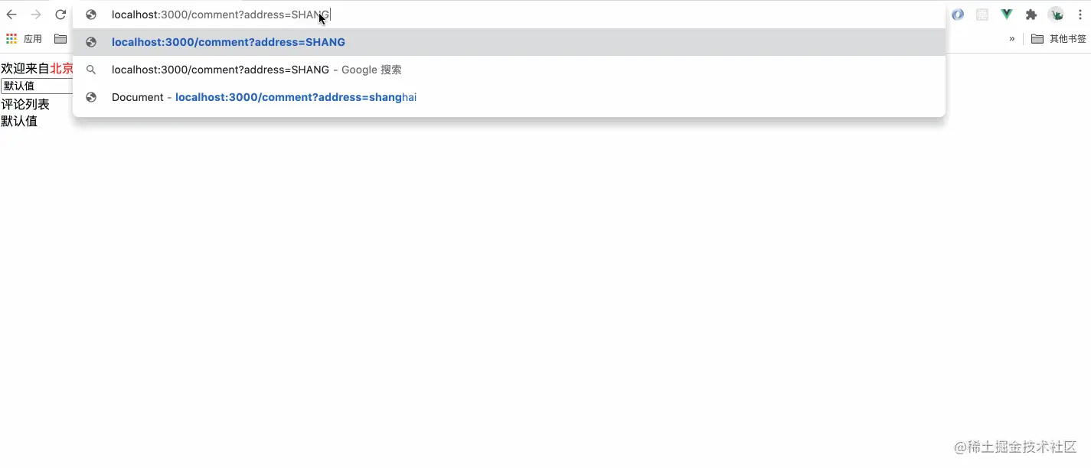
Task: Click the dinosaur profile avatar icon
Action: [x=1056, y=14]
